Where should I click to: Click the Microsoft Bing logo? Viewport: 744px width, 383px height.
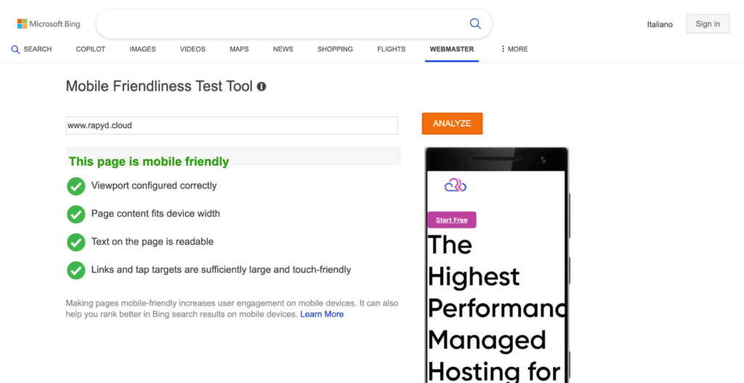coord(49,24)
